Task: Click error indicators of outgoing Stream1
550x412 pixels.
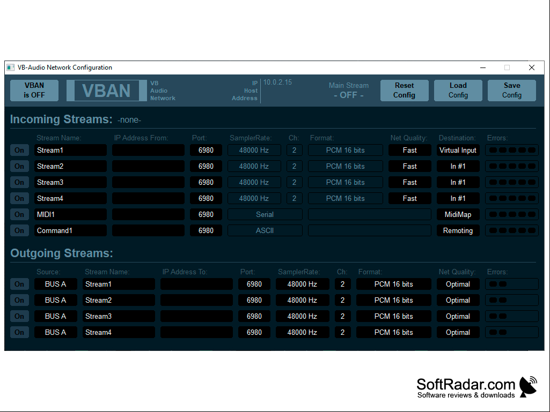Action: 512,284
